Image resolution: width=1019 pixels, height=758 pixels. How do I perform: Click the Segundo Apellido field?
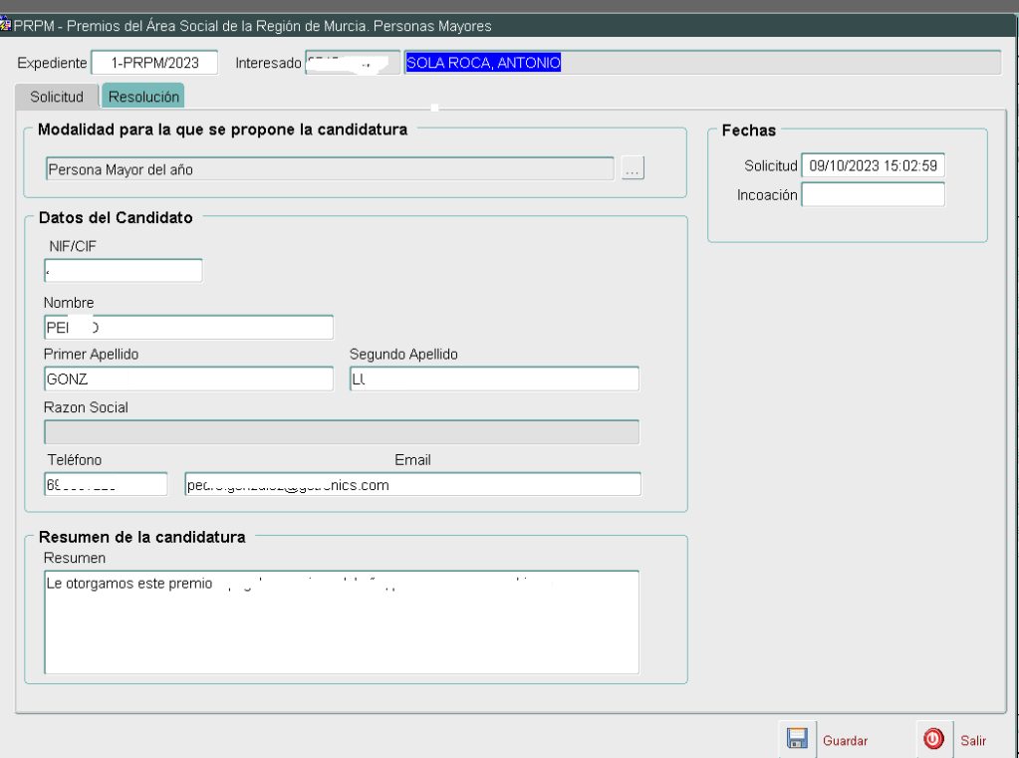click(494, 379)
